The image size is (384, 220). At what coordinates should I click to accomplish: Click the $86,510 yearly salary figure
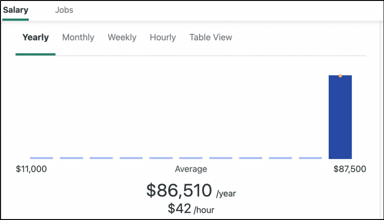point(179,190)
